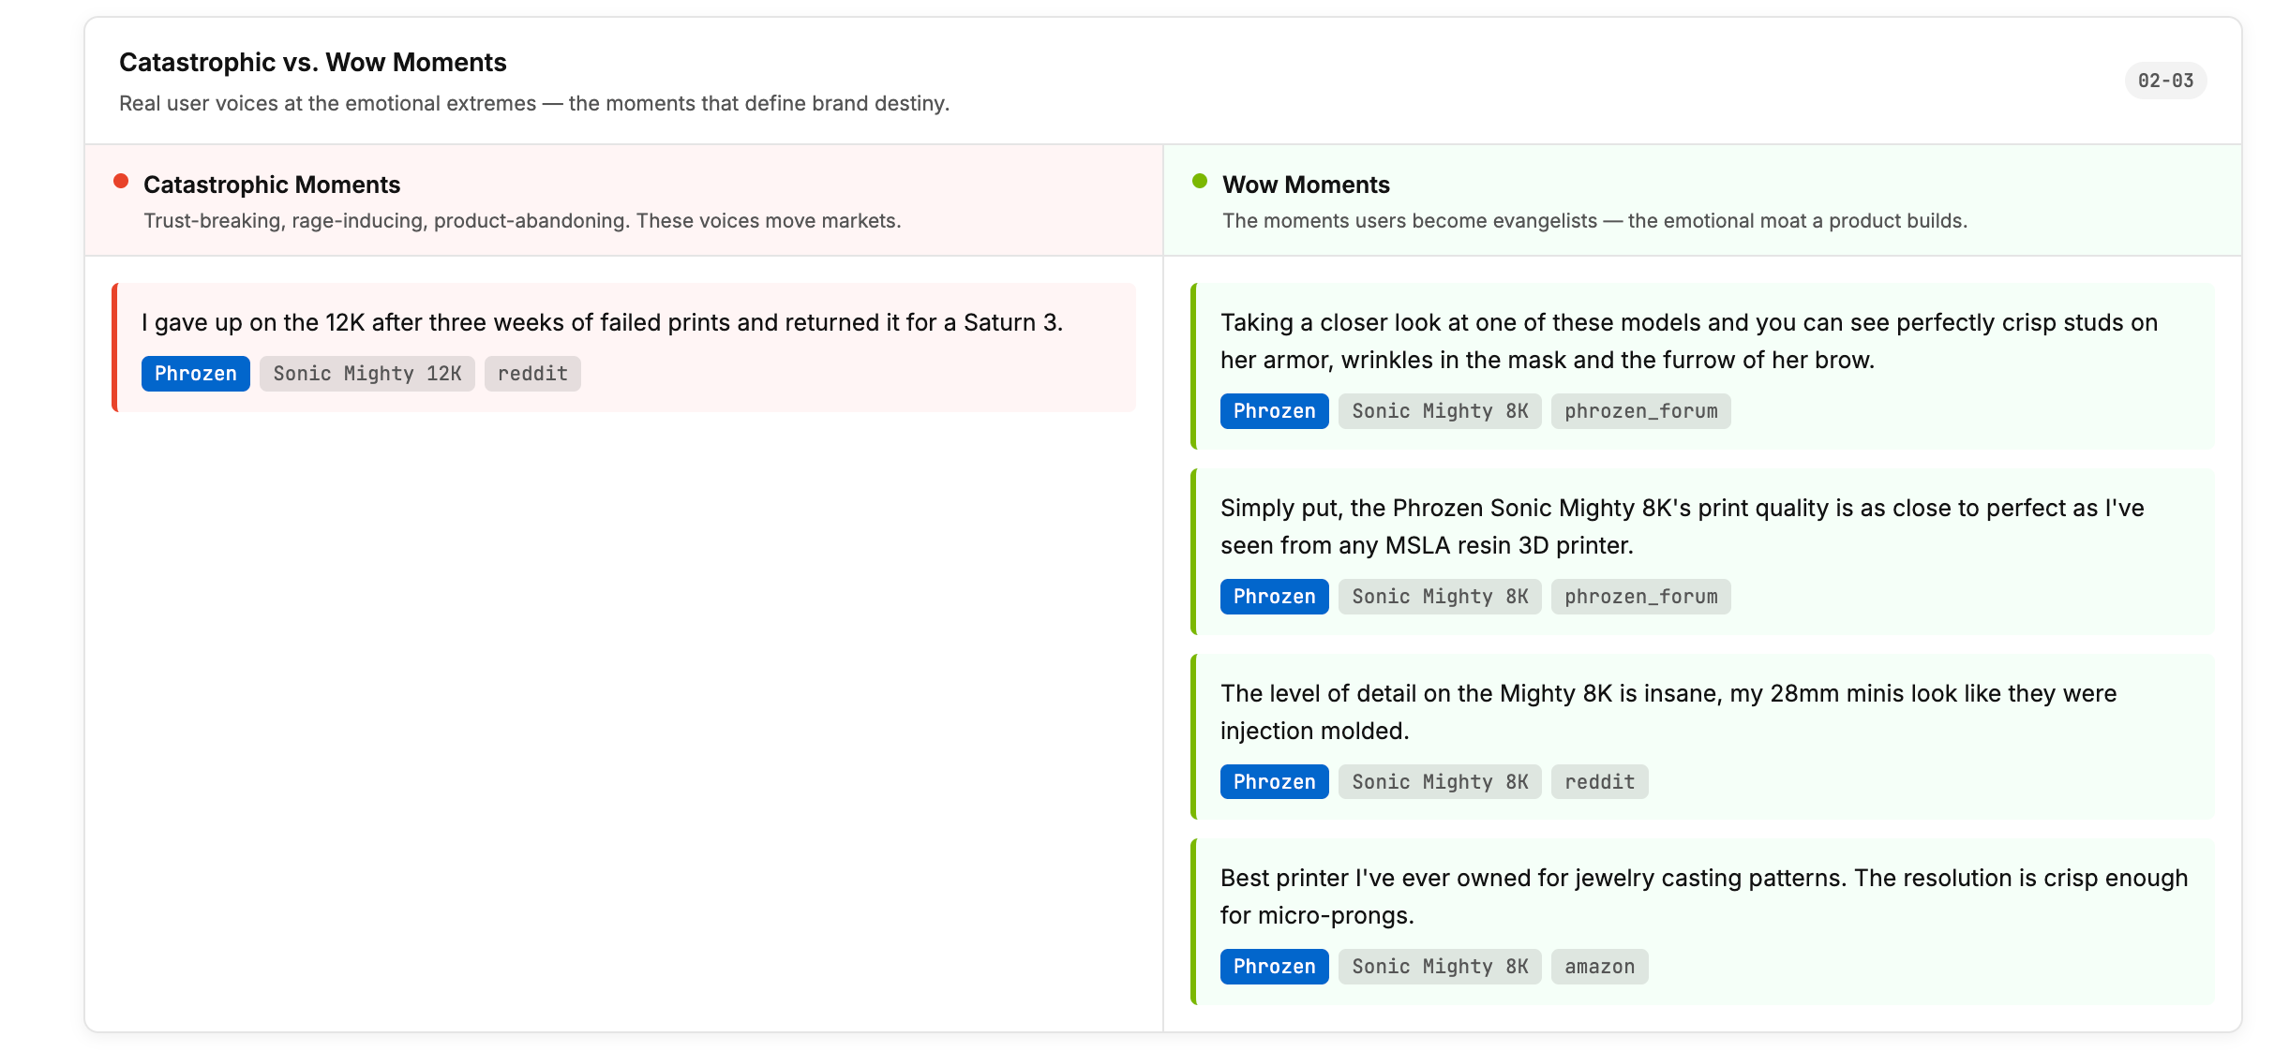The height and width of the screenshot is (1051, 2289).
Task: Click the red dot beside Catastrophic Moments
Action: pos(121,182)
